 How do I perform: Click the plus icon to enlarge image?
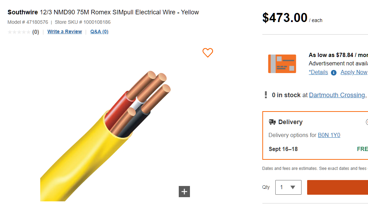tap(184, 192)
